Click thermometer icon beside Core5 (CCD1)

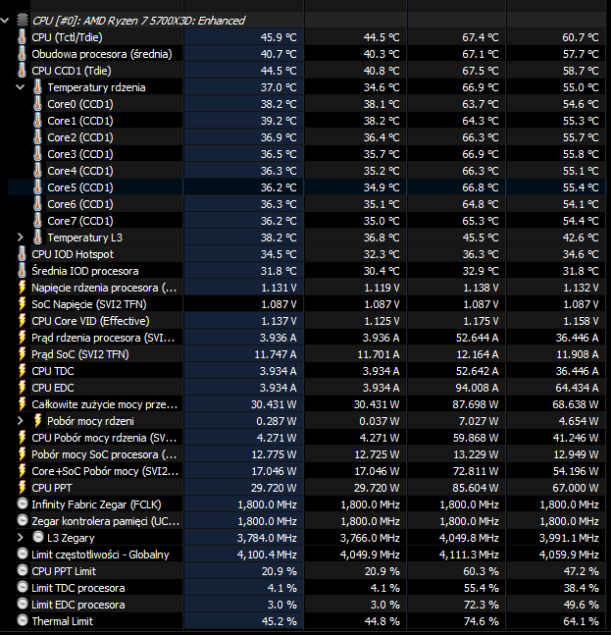point(38,187)
